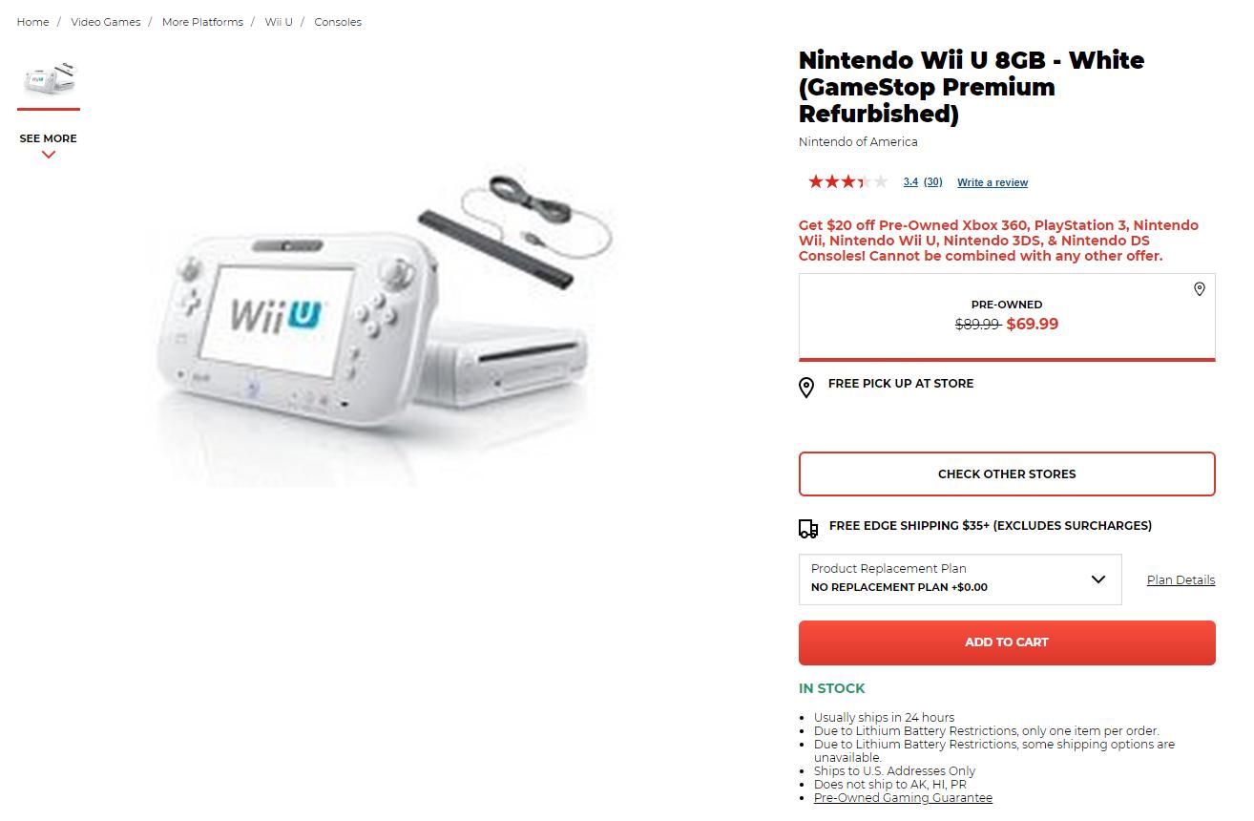Click the store pickup location pin icon

pyautogui.click(x=806, y=388)
